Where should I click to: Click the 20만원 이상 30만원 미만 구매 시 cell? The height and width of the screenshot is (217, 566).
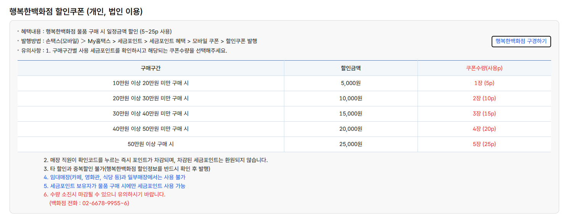[x=151, y=98]
